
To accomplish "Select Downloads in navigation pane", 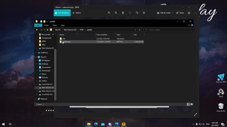I will [46, 71].
